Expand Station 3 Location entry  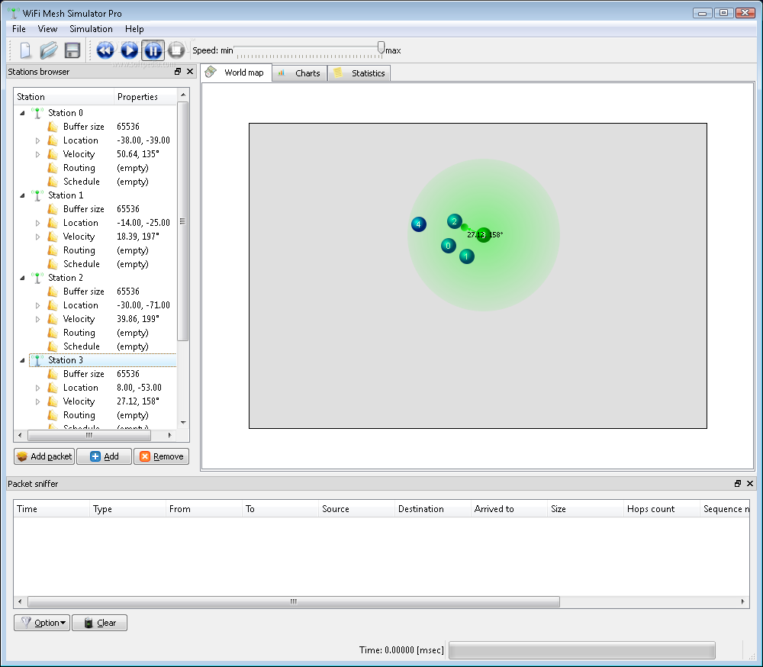[37, 388]
